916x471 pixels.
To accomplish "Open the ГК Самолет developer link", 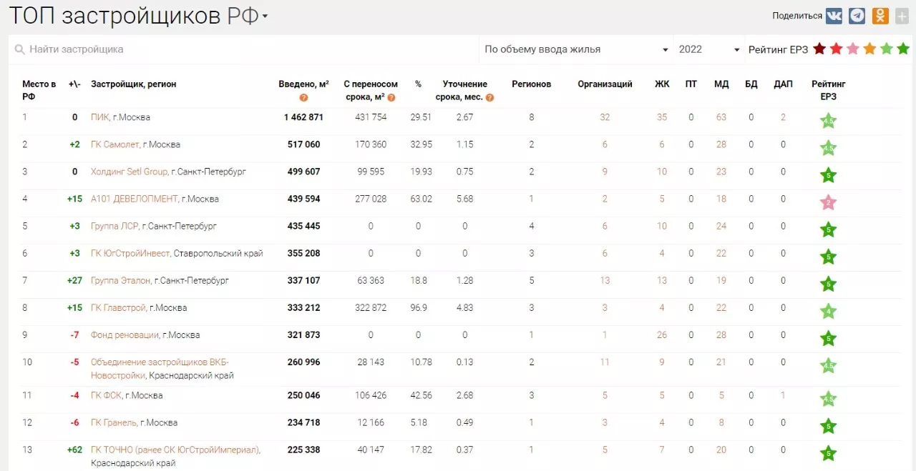I will (114, 144).
